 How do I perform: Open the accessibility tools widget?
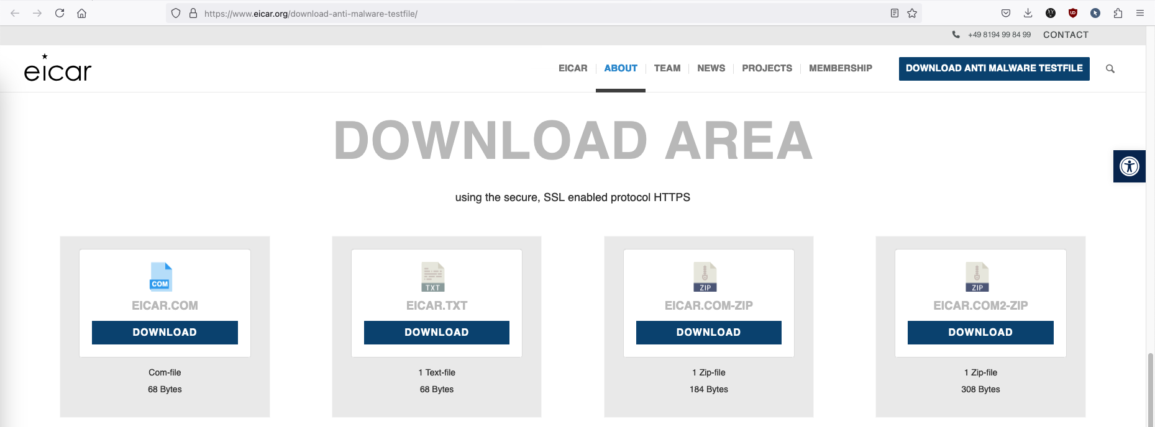pyautogui.click(x=1129, y=166)
